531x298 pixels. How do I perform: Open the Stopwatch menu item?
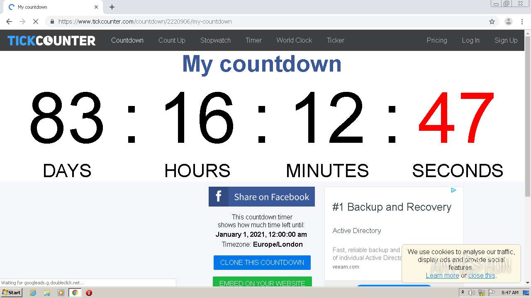click(x=215, y=40)
